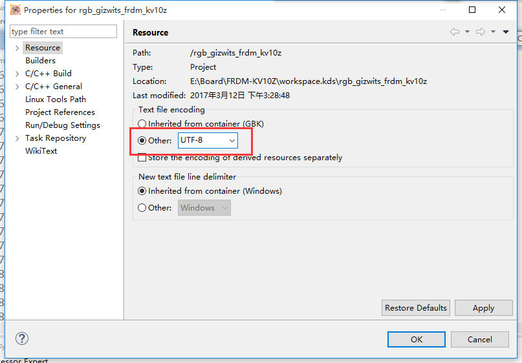522x363 pixels.
Task: Expand the Resource tree node
Action: pyautogui.click(x=17, y=48)
